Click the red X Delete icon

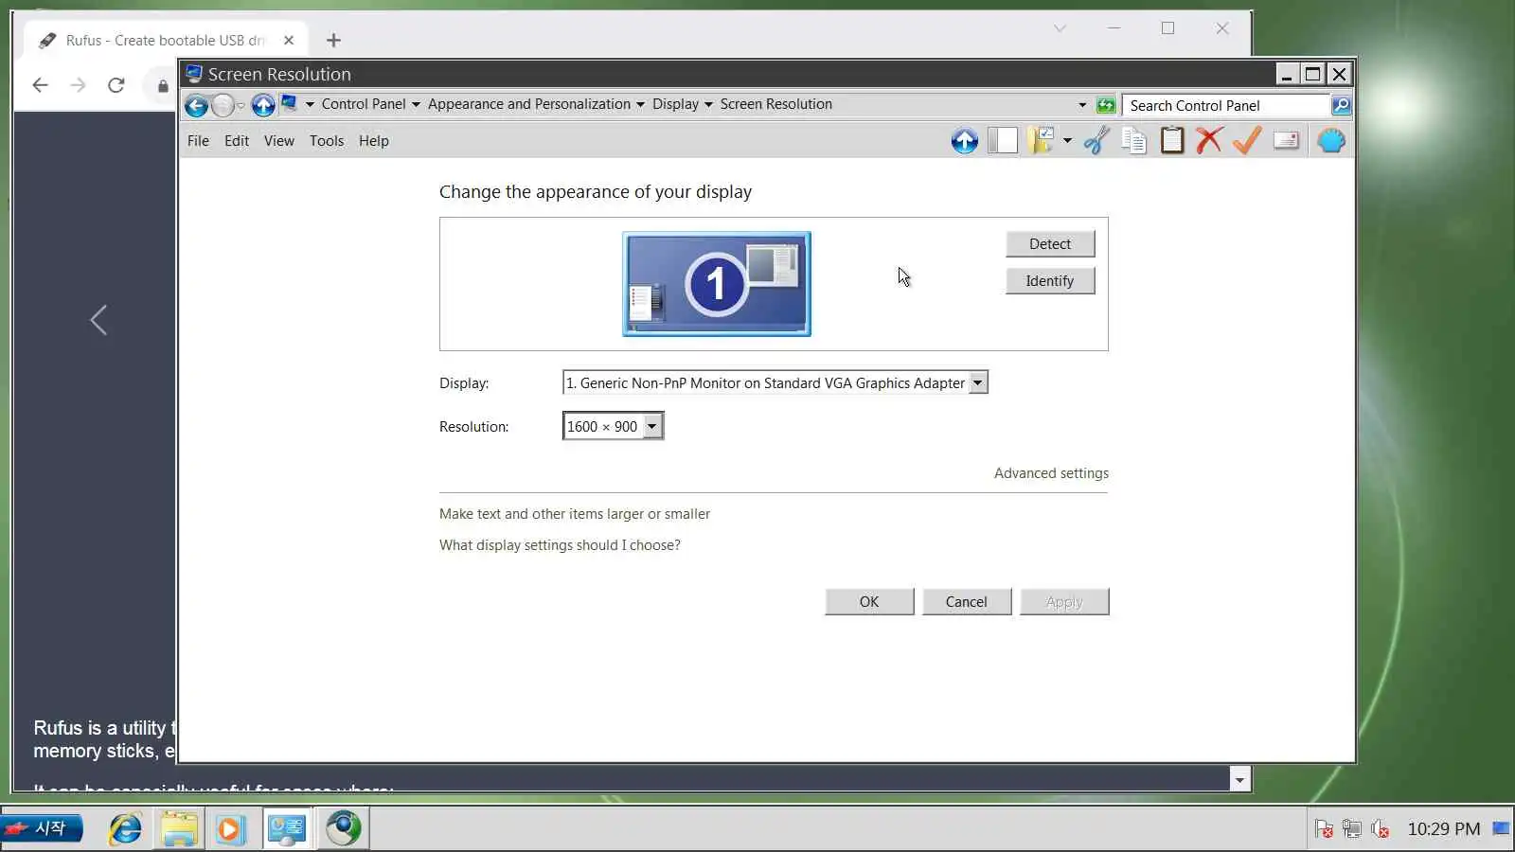tap(1209, 141)
